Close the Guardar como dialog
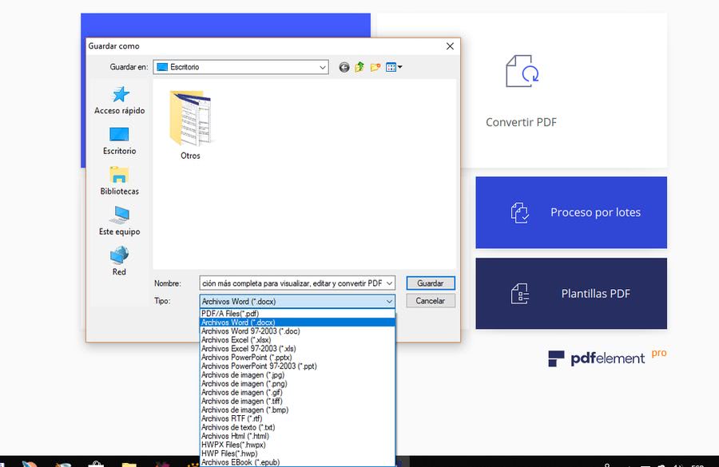This screenshot has width=719, height=467. tap(450, 46)
